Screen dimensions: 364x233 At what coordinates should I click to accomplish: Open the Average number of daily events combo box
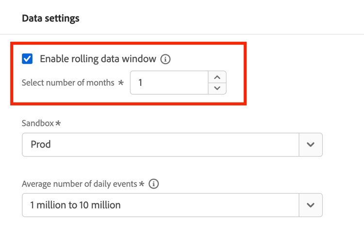(160, 205)
